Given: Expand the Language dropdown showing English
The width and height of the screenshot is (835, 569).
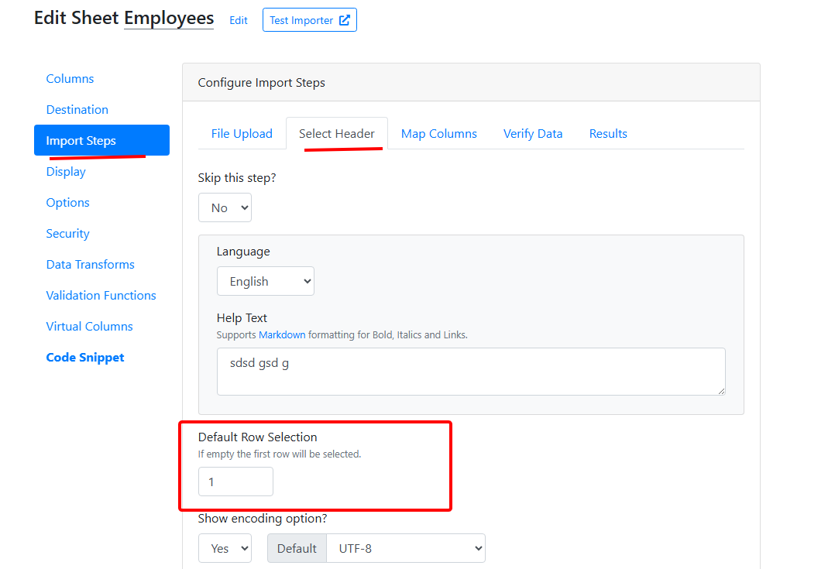Looking at the screenshot, I should [x=265, y=281].
